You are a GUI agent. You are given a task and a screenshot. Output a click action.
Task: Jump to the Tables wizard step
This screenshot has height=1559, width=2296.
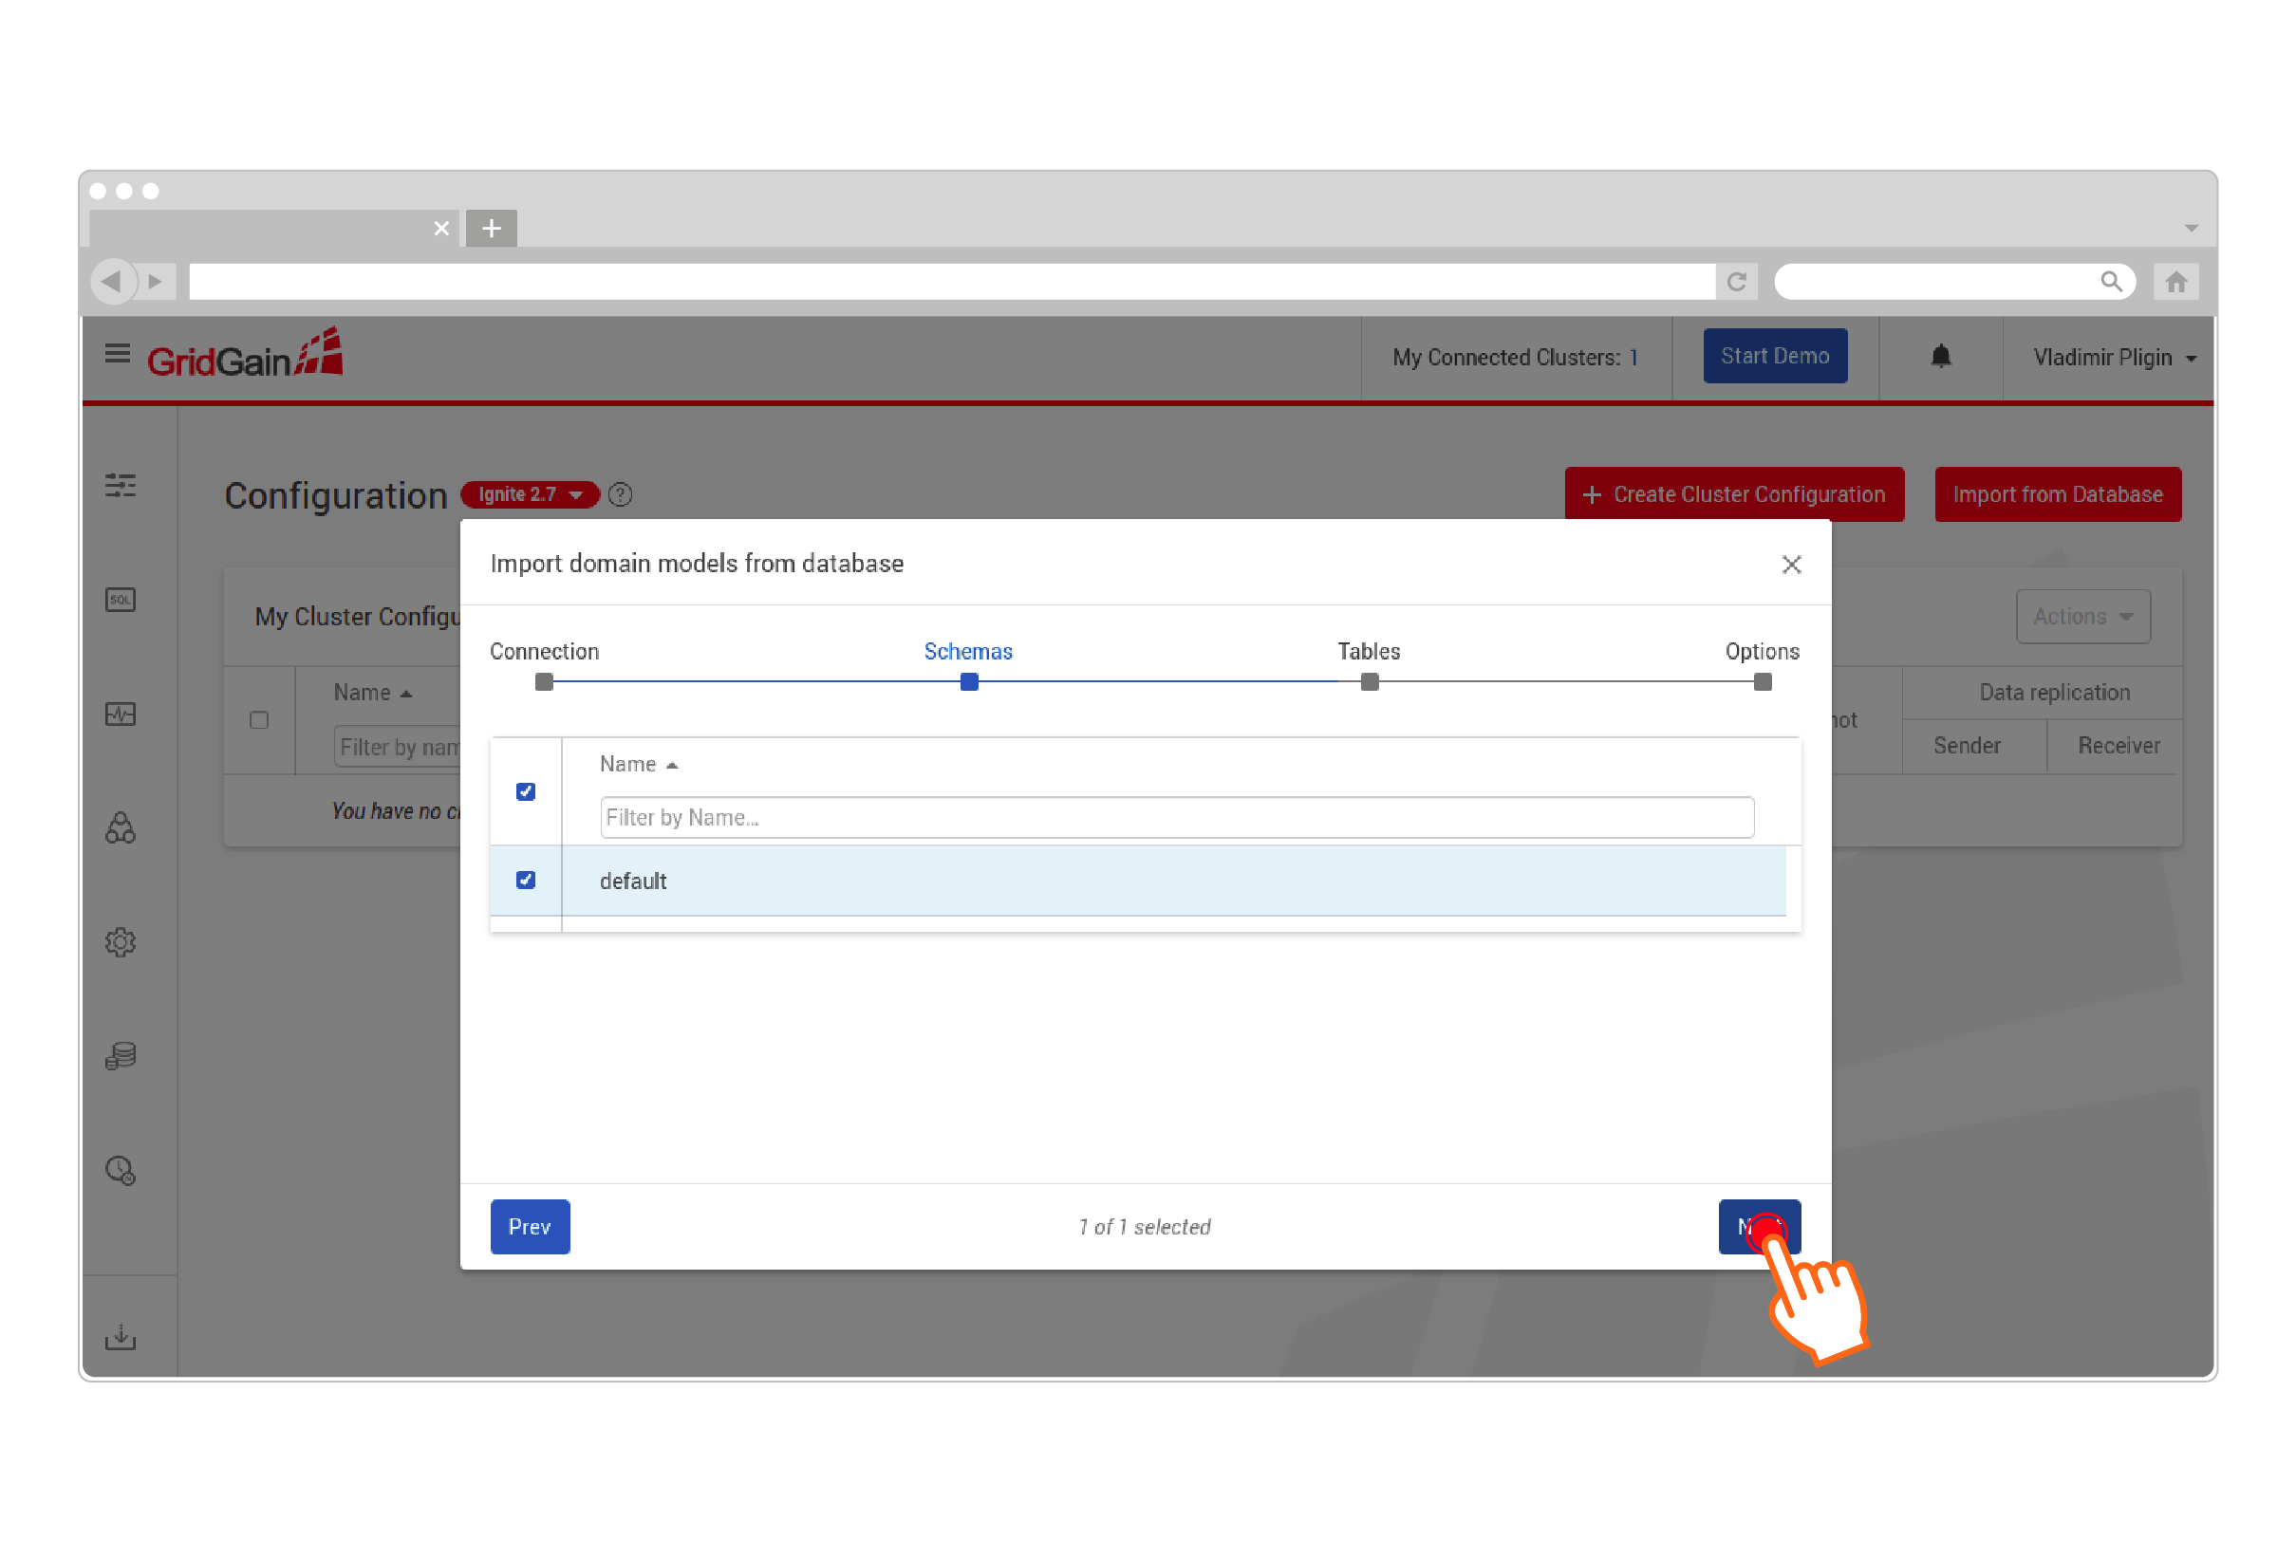coord(1369,651)
